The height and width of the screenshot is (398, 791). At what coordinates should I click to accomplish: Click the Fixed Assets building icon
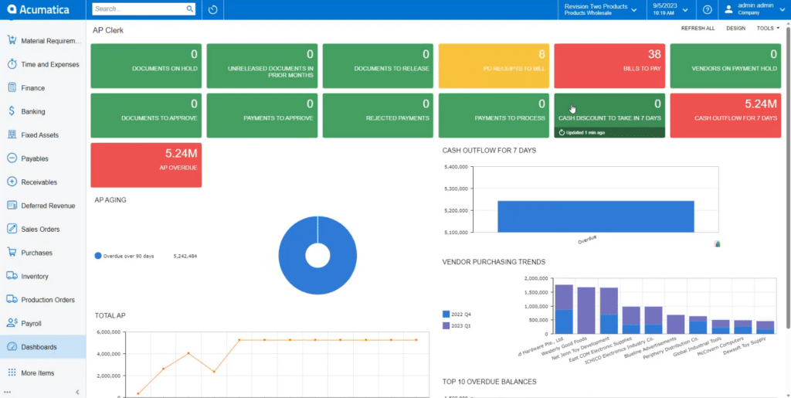point(12,134)
